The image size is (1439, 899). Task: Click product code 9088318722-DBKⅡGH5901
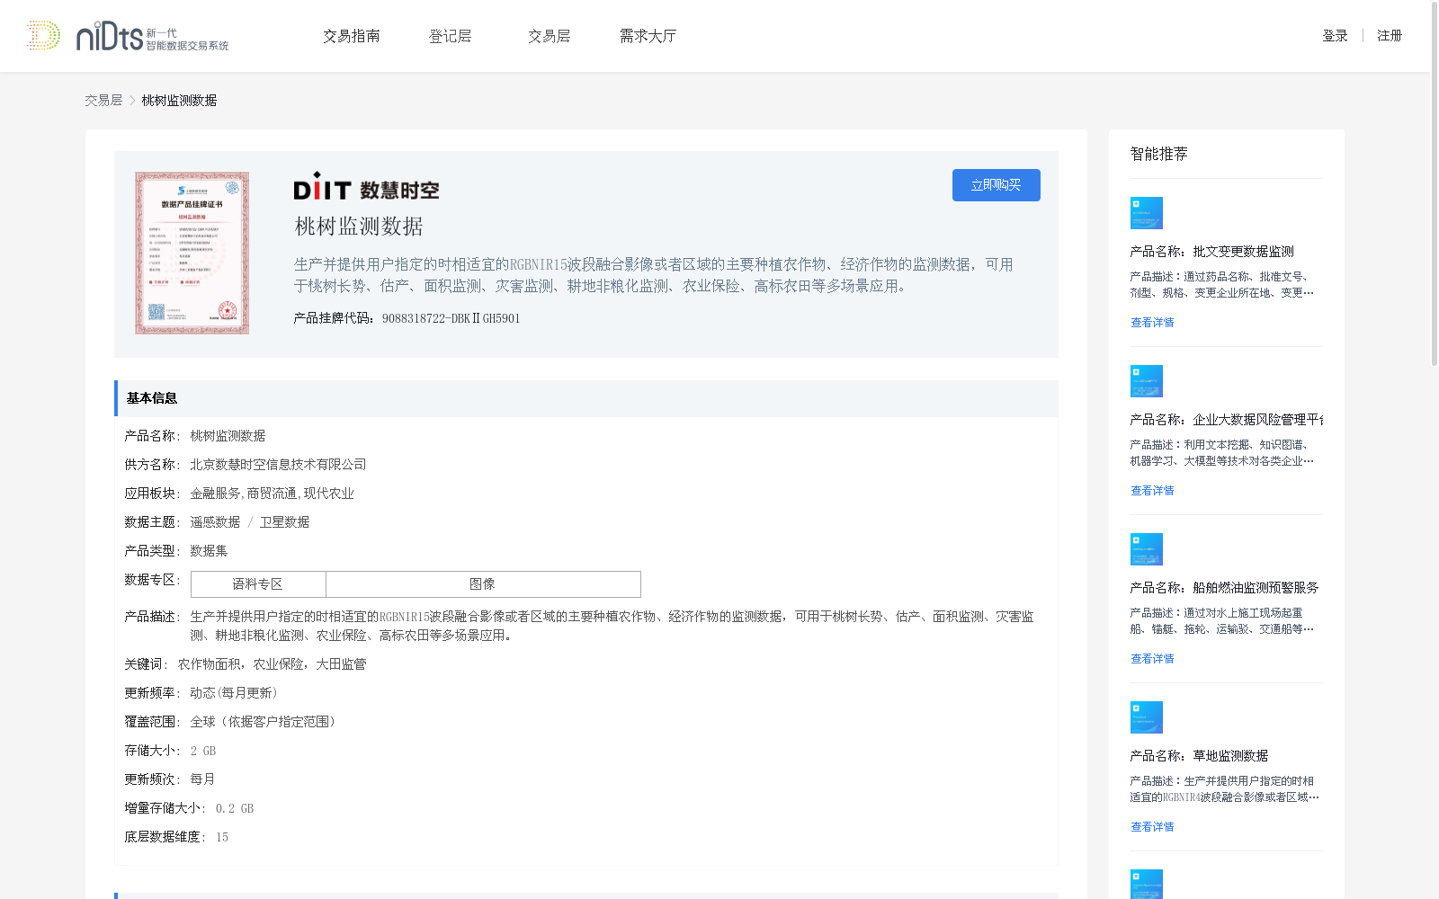pos(451,318)
